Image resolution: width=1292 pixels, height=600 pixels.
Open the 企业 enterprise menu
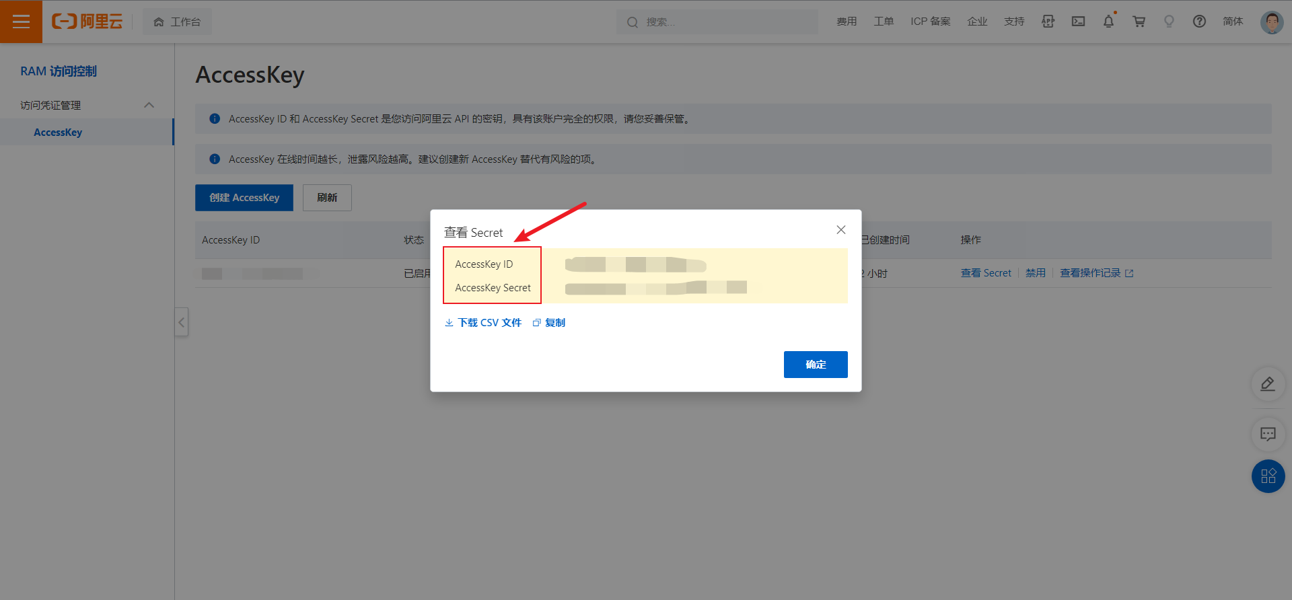[x=977, y=22]
